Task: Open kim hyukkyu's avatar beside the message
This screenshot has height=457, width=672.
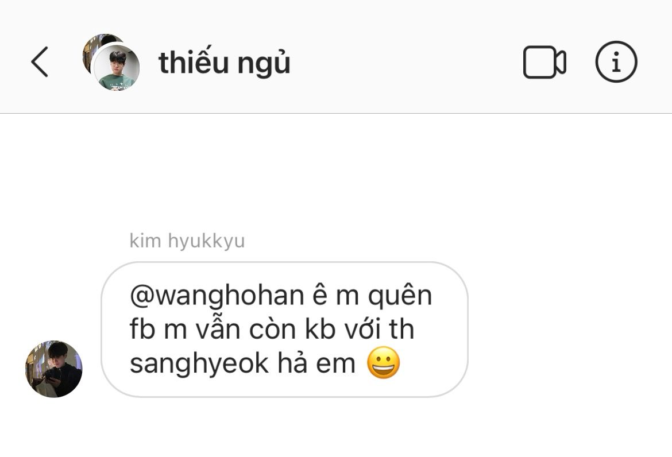Action: pyautogui.click(x=54, y=369)
